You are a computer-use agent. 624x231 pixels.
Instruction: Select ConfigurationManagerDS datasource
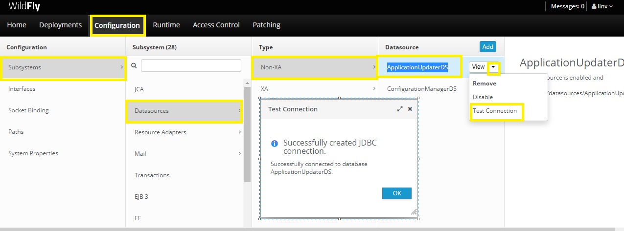pos(421,89)
